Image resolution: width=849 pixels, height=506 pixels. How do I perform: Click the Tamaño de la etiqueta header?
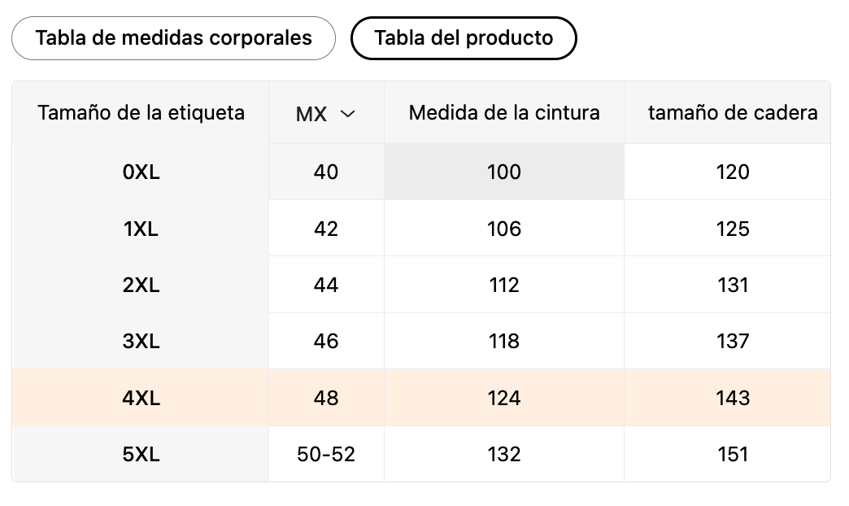[x=141, y=112]
